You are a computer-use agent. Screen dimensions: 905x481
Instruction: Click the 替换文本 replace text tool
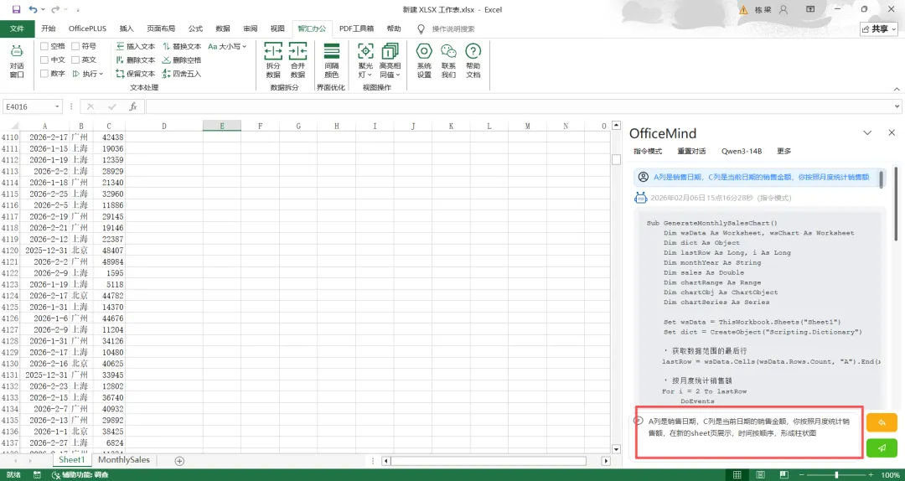pyautogui.click(x=182, y=46)
